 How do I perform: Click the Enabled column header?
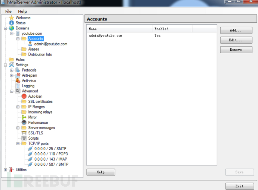172,29
